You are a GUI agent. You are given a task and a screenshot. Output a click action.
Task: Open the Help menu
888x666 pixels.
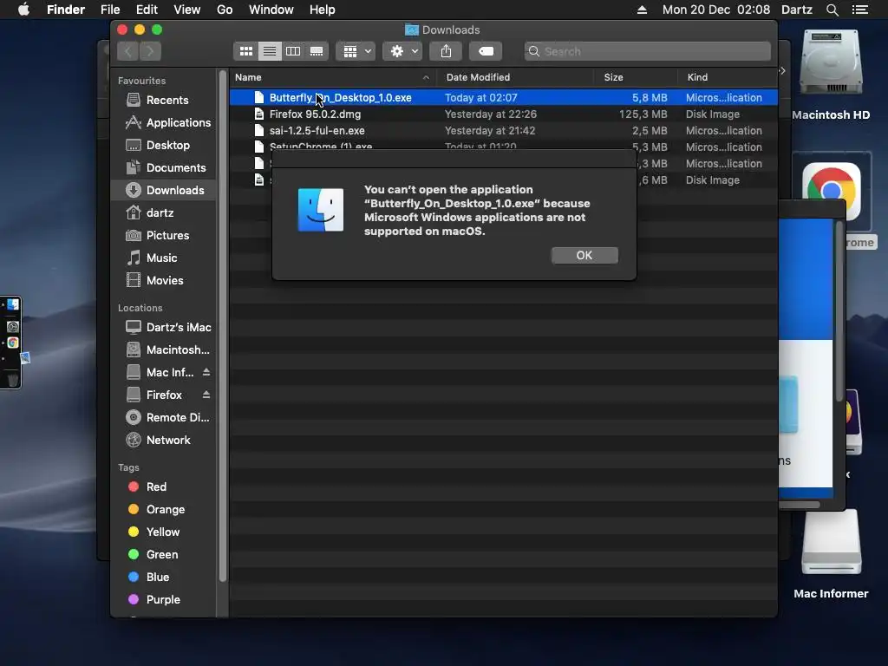click(x=323, y=10)
